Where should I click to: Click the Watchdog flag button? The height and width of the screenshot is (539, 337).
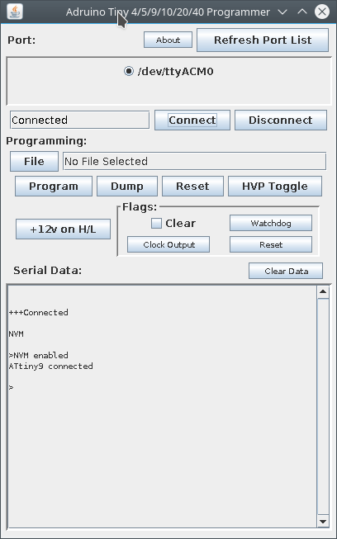tap(271, 223)
